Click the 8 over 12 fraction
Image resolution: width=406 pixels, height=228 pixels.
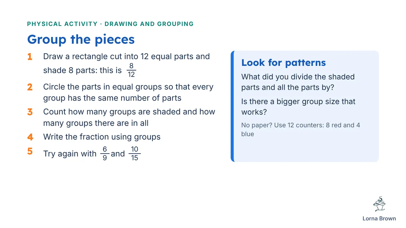click(131, 70)
